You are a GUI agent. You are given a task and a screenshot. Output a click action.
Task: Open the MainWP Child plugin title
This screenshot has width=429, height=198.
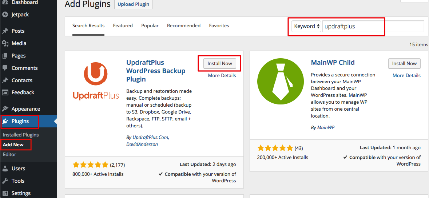click(x=333, y=63)
